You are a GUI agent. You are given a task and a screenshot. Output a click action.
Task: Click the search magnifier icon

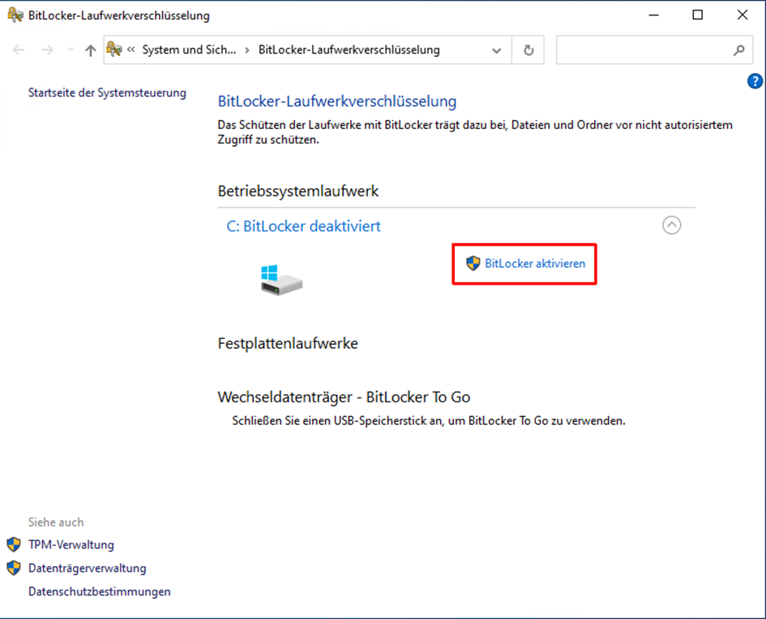click(739, 49)
